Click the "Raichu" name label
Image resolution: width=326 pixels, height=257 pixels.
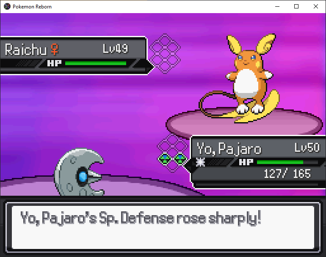click(x=26, y=49)
